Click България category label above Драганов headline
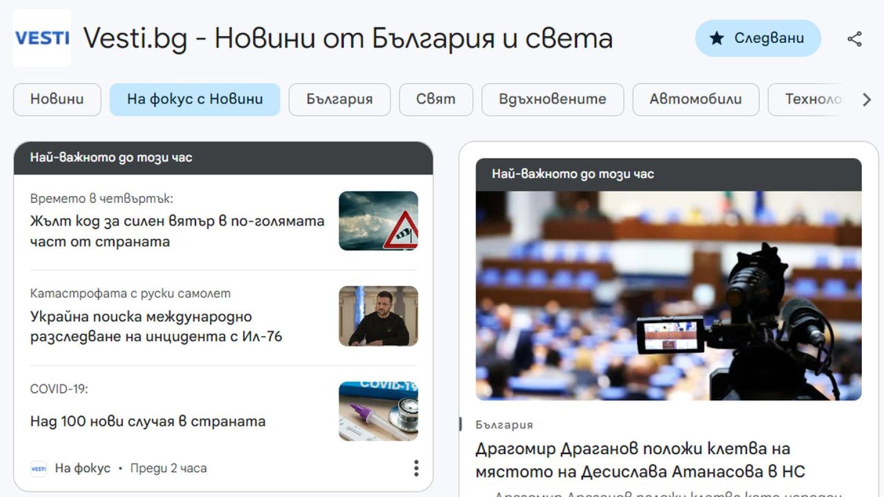This screenshot has width=884, height=497. click(x=504, y=425)
